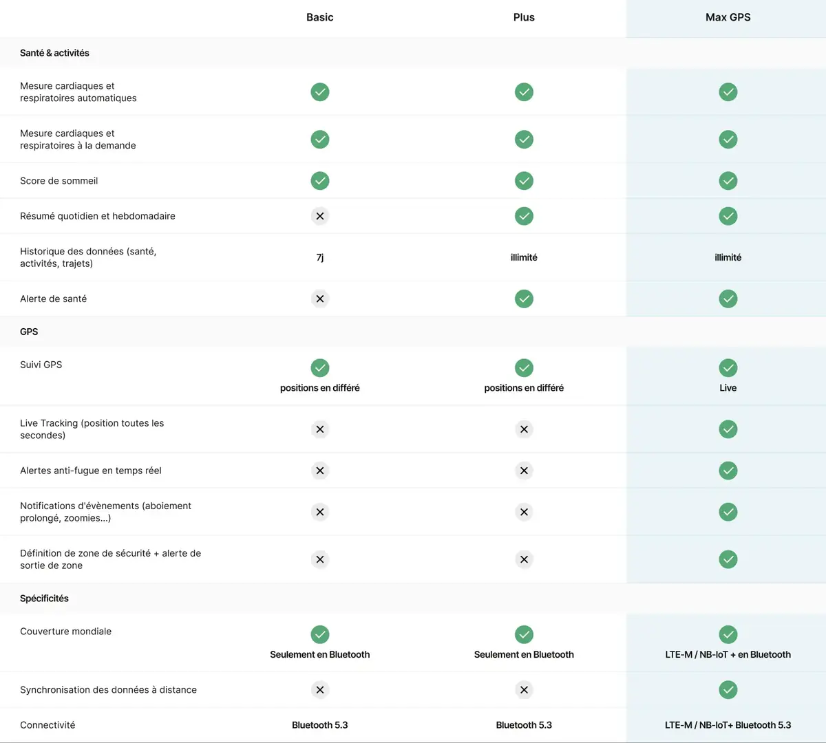Screen dimensions: 826x743
Task: Click Basic '7j' historique value
Action: [320, 257]
